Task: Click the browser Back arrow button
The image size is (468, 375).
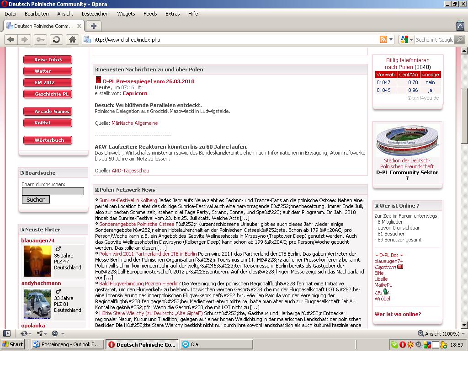Action: click(x=11, y=40)
